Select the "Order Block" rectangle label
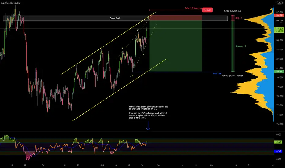Viewport: 285px width, 168px height. [x=115, y=18]
